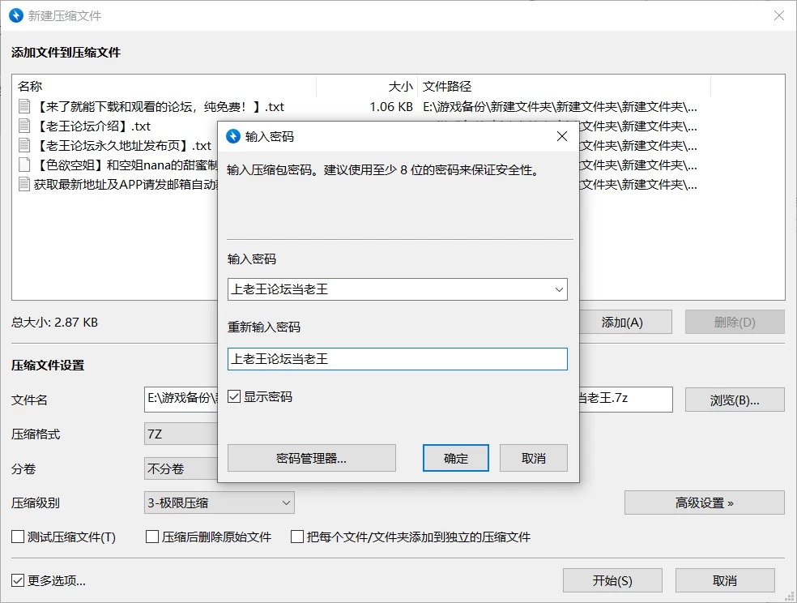Enable 测试压缩文件(T) checkbox
This screenshot has height=603, width=797.
coord(18,537)
